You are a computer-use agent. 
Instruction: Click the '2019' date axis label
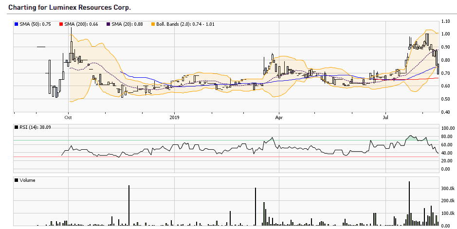(x=175, y=118)
